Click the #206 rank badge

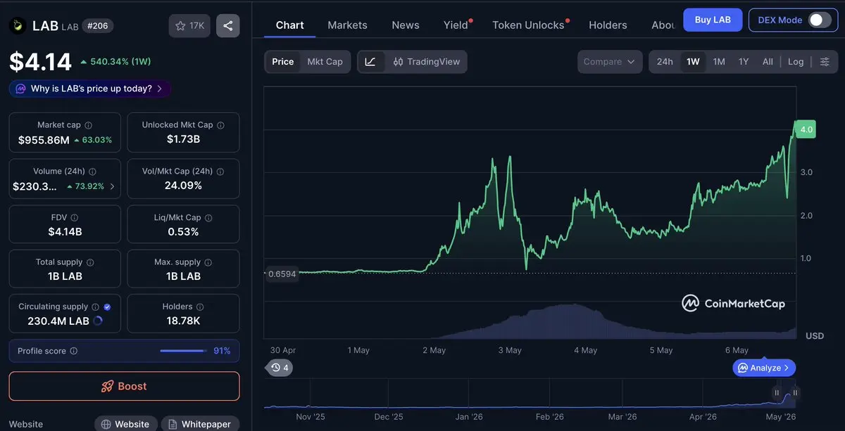click(98, 26)
